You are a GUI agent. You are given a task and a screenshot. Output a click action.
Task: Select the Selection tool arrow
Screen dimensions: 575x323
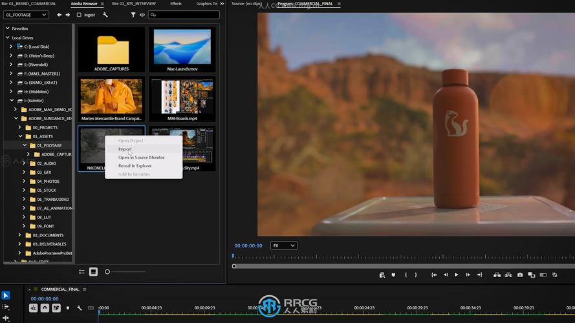point(6,295)
